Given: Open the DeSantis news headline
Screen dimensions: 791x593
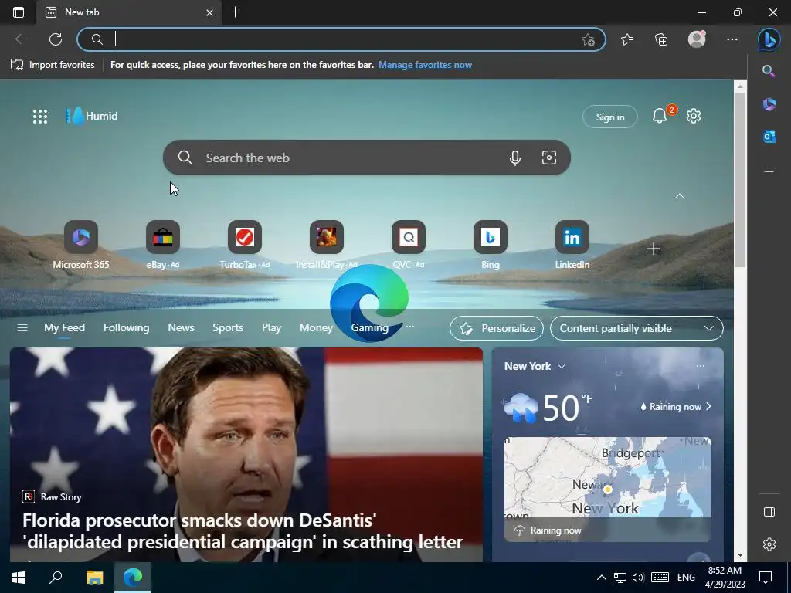Looking at the screenshot, I should 243,531.
